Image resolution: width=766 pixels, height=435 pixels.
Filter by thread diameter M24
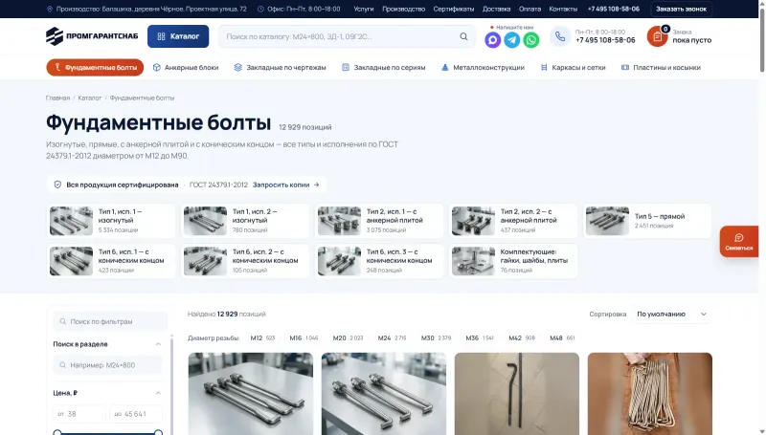pyautogui.click(x=392, y=337)
